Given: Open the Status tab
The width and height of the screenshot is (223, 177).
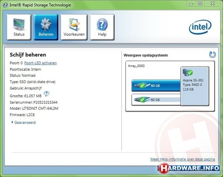Looking at the screenshot, I should click(19, 27).
